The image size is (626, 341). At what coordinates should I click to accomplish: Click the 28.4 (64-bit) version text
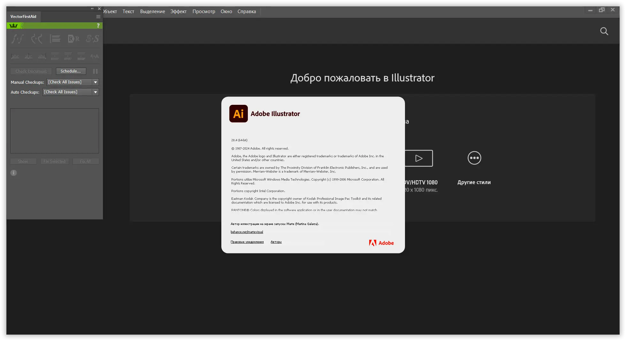(x=239, y=140)
